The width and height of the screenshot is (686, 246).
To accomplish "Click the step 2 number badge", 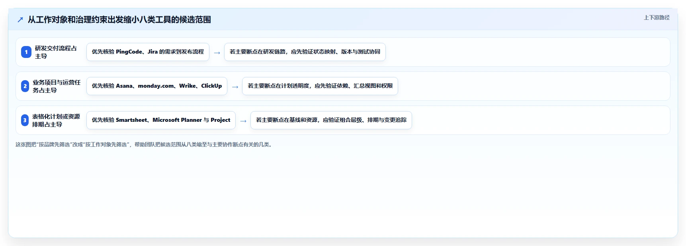I will coord(25,86).
